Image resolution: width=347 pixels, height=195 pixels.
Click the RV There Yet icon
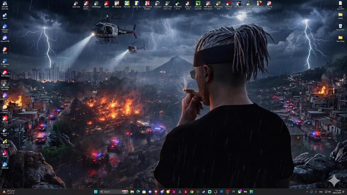[117, 4]
